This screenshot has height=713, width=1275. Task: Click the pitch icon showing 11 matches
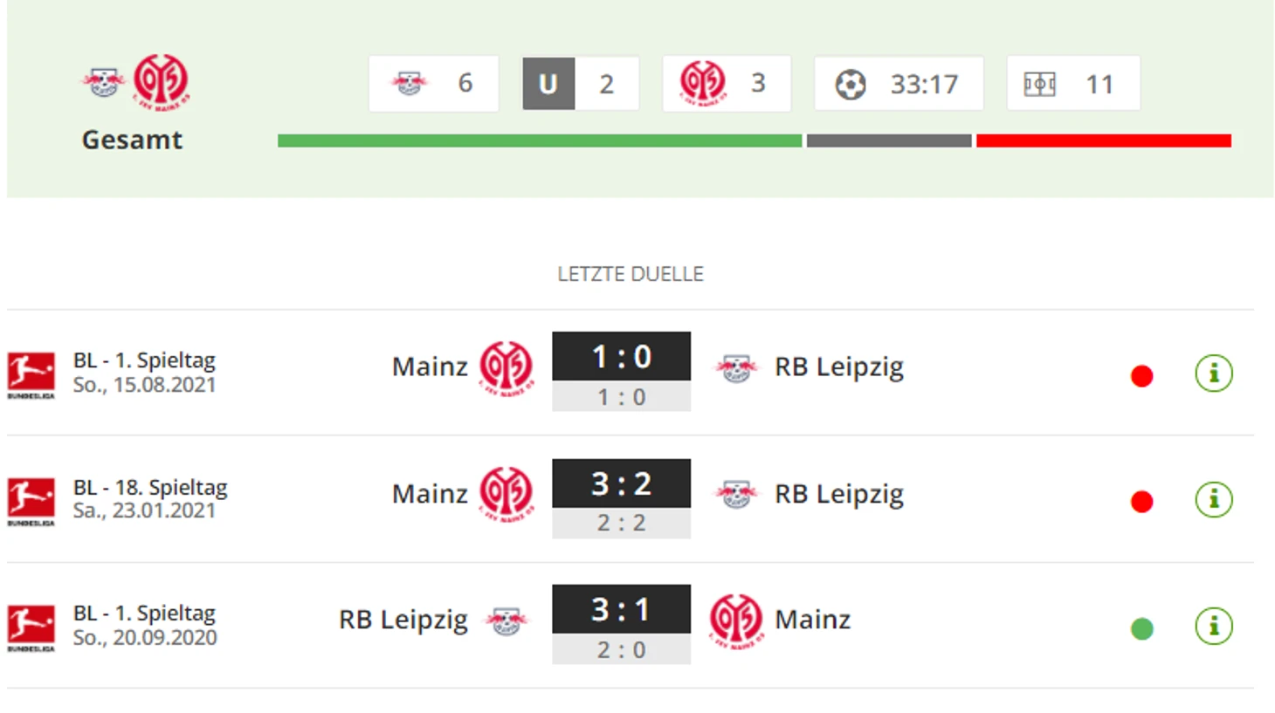point(1039,84)
